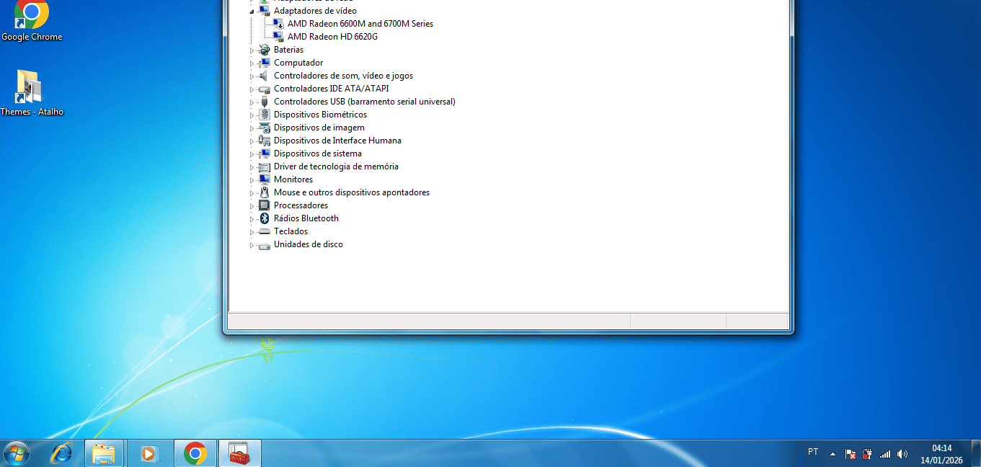Click the Bluetooth radios device icon

[265, 218]
